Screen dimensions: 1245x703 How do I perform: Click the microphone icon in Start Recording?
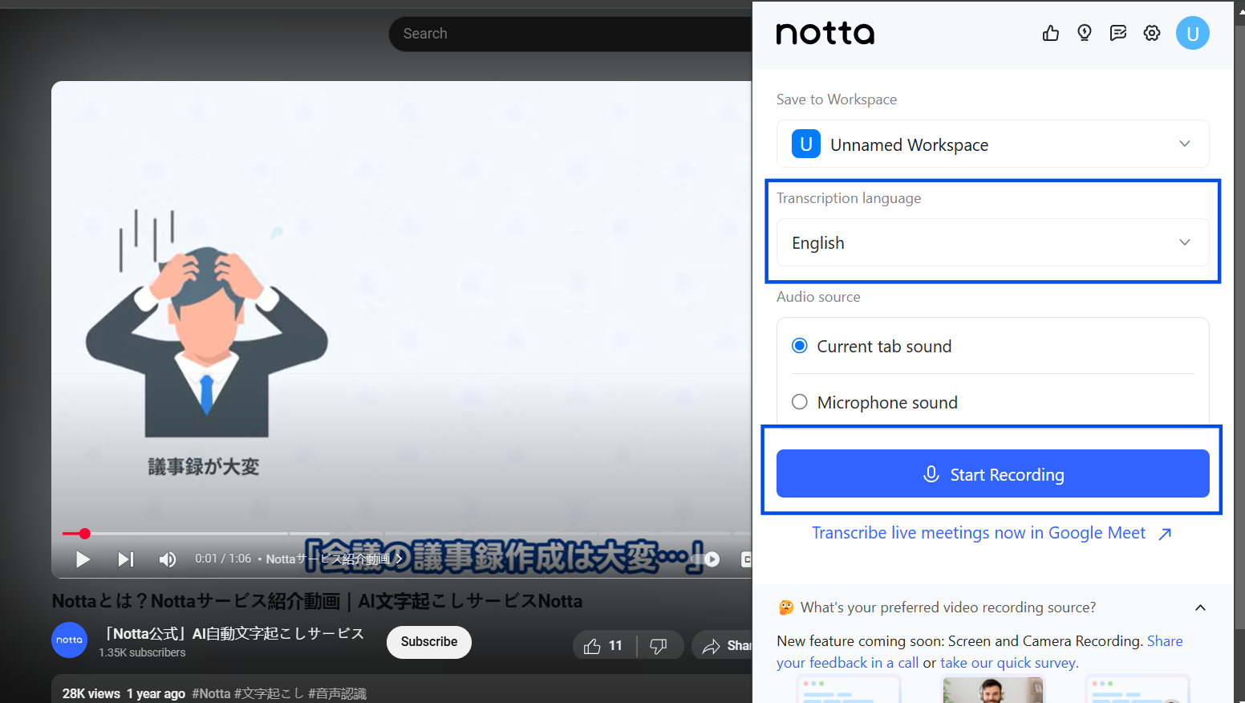931,474
